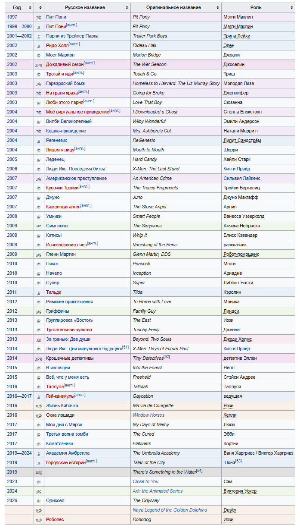The image size is (300, 531).
Task: Open the Люби этого парня red link
Action: click(65, 103)
